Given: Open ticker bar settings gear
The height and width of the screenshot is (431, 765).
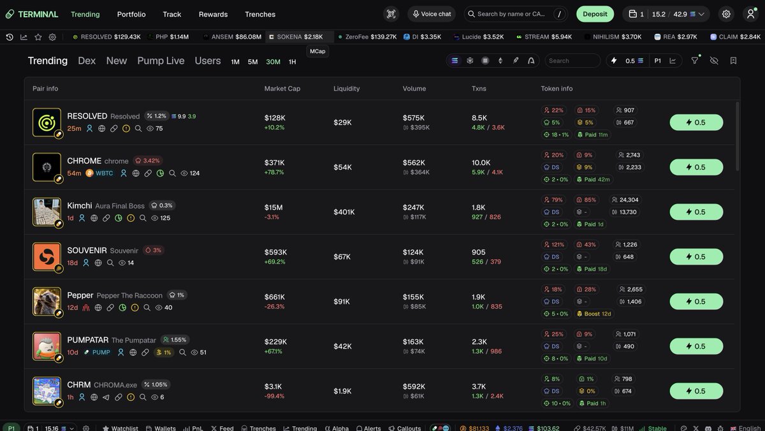Looking at the screenshot, I should [52, 37].
